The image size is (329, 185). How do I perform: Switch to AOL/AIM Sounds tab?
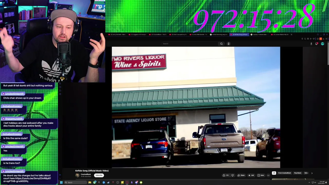(x=199, y=34)
